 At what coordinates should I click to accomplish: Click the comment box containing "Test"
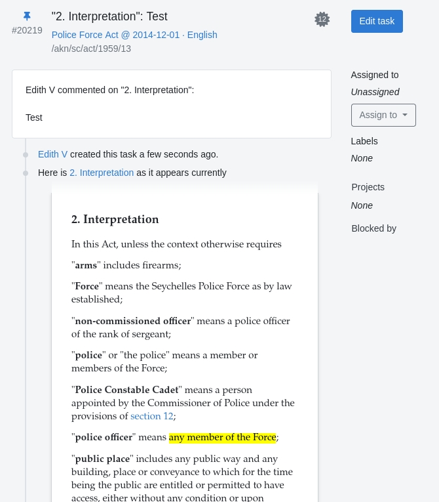point(171,104)
